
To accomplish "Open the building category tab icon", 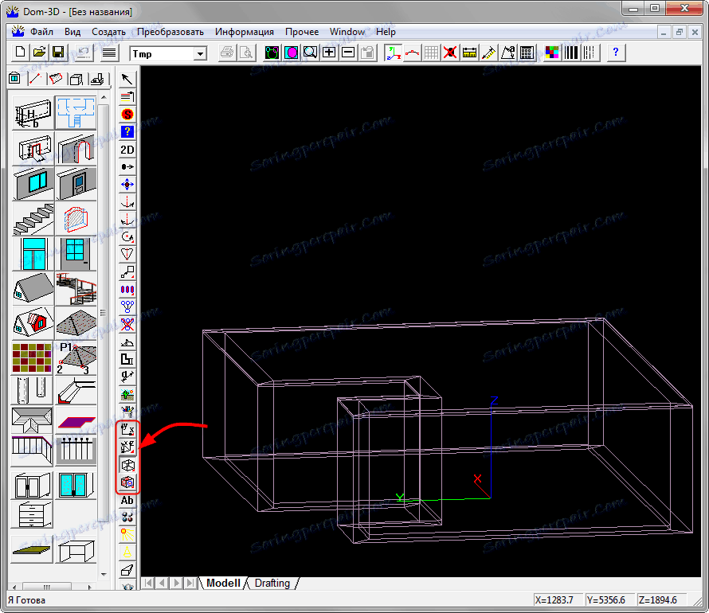I will pyautogui.click(x=15, y=79).
